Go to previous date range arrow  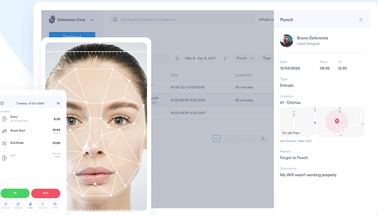[178, 58]
